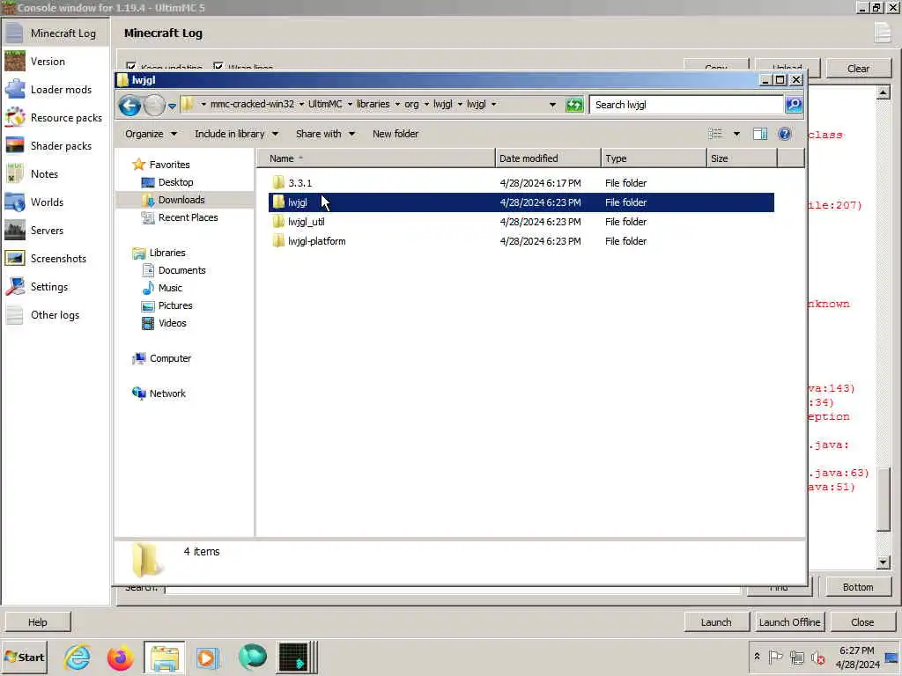902x676 pixels.
Task: Select Network in navigation pane
Action: 166,393
